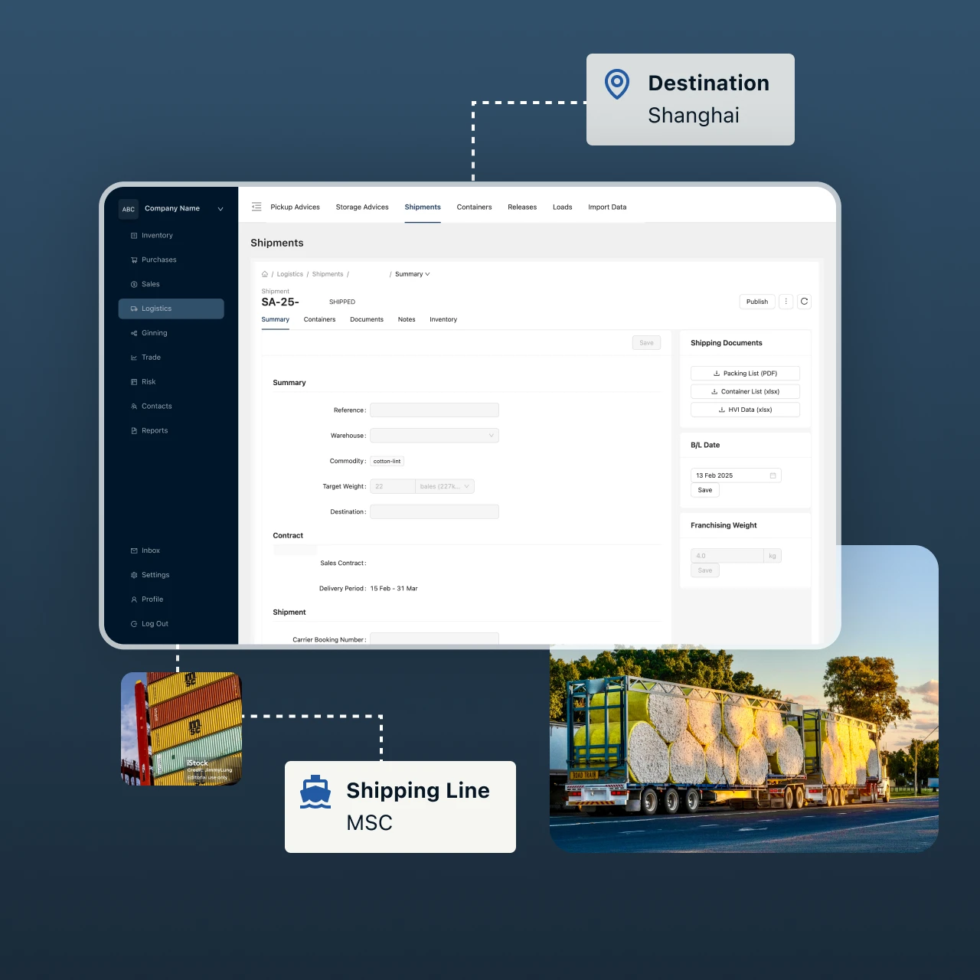Open the more options menu beside Publish
Image resolution: width=980 pixels, height=980 pixels.
click(x=786, y=302)
